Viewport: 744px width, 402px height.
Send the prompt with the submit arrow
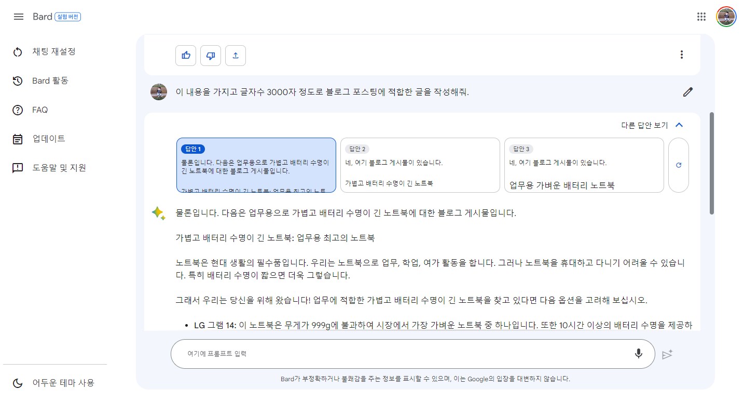[x=667, y=353]
